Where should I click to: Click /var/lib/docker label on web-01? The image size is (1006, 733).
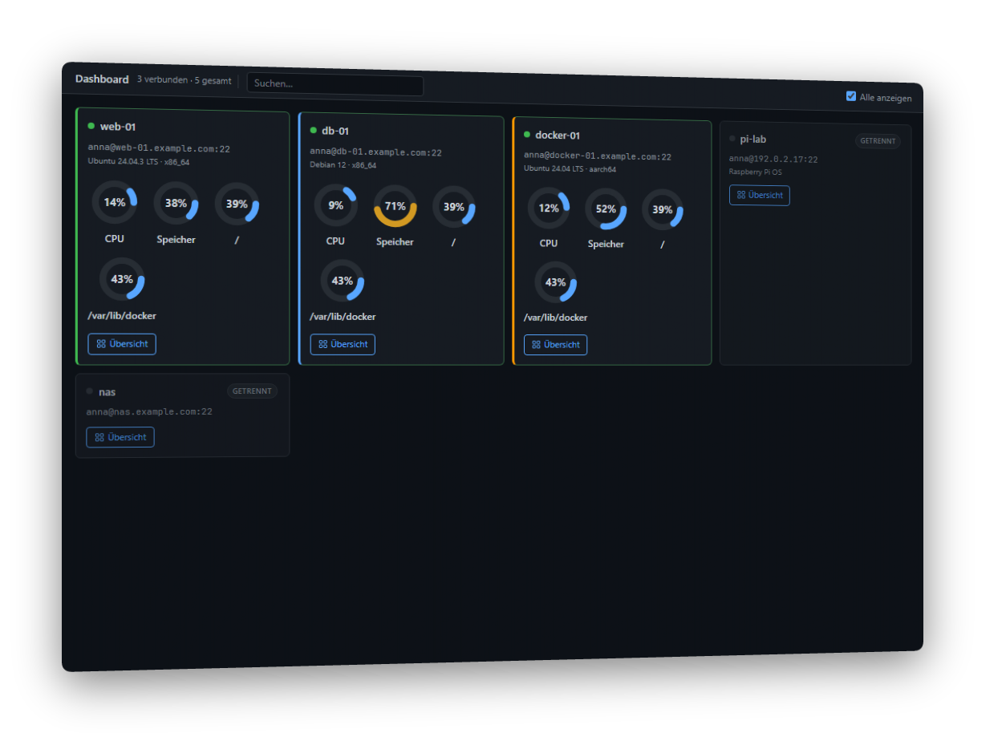coord(122,316)
